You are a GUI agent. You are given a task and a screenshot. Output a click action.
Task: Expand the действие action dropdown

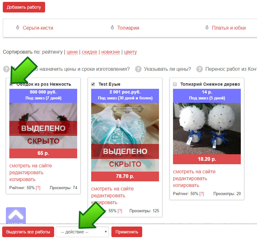[82, 232]
